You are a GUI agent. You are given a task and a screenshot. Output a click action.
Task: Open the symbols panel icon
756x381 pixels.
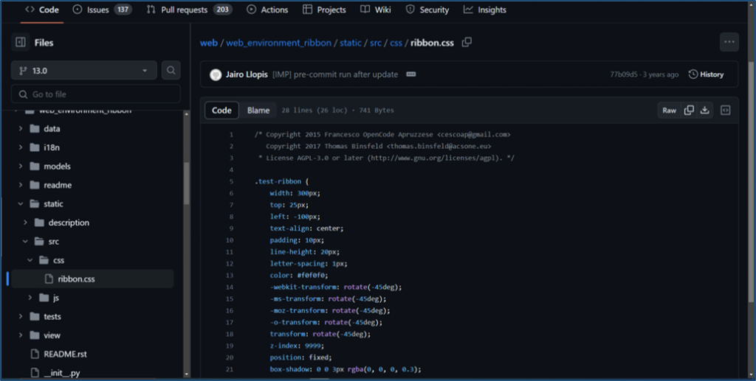click(x=726, y=110)
